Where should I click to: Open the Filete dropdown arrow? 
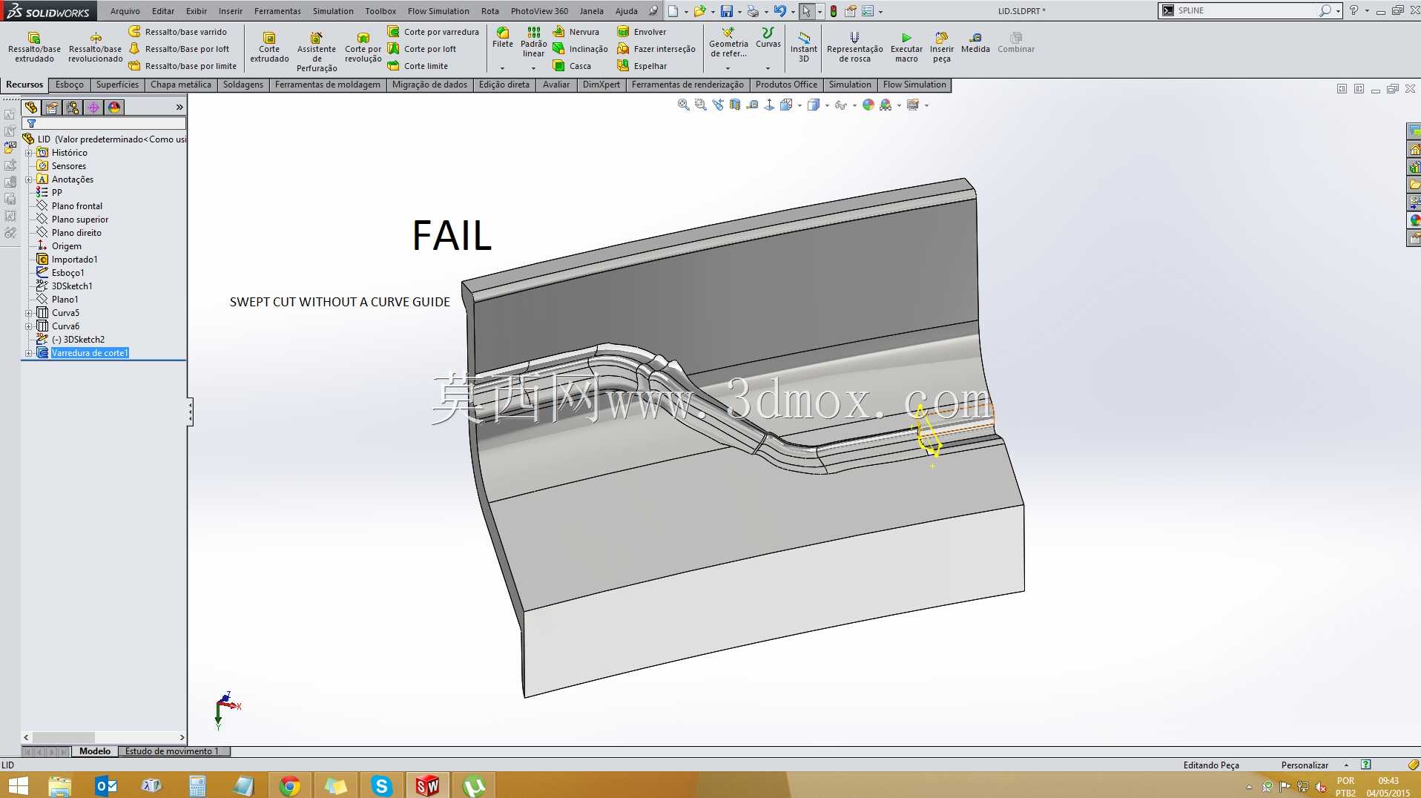[502, 68]
